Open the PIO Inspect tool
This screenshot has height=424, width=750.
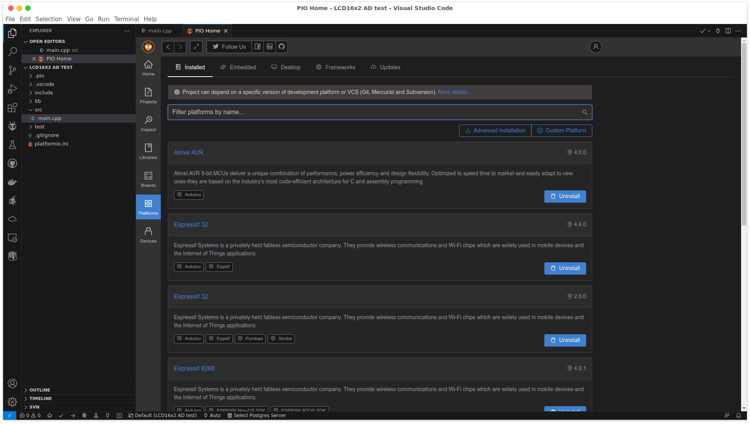[148, 123]
